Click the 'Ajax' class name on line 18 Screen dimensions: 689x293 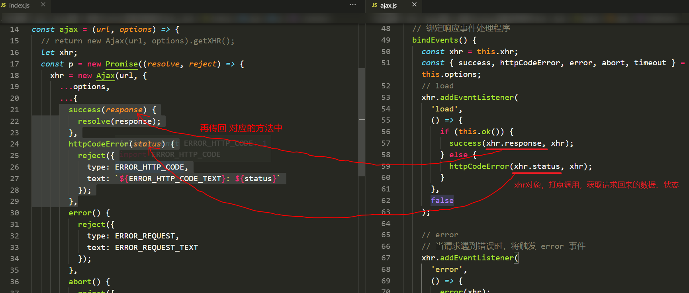pyautogui.click(x=106, y=76)
